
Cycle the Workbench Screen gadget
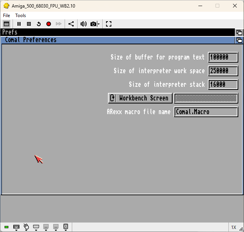point(140,98)
